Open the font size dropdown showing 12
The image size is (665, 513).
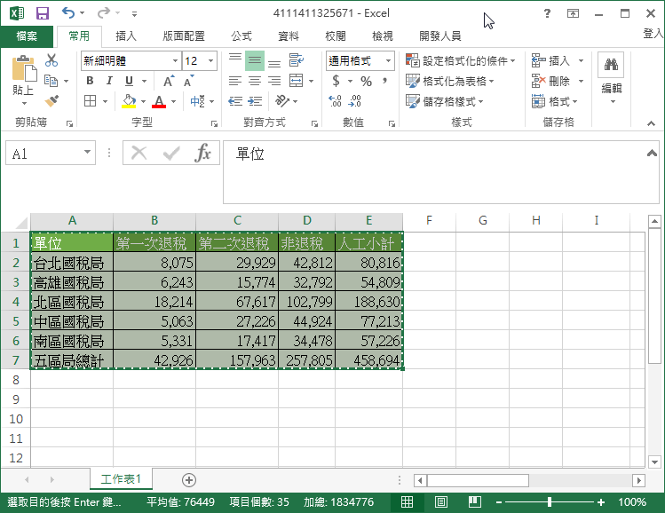210,60
